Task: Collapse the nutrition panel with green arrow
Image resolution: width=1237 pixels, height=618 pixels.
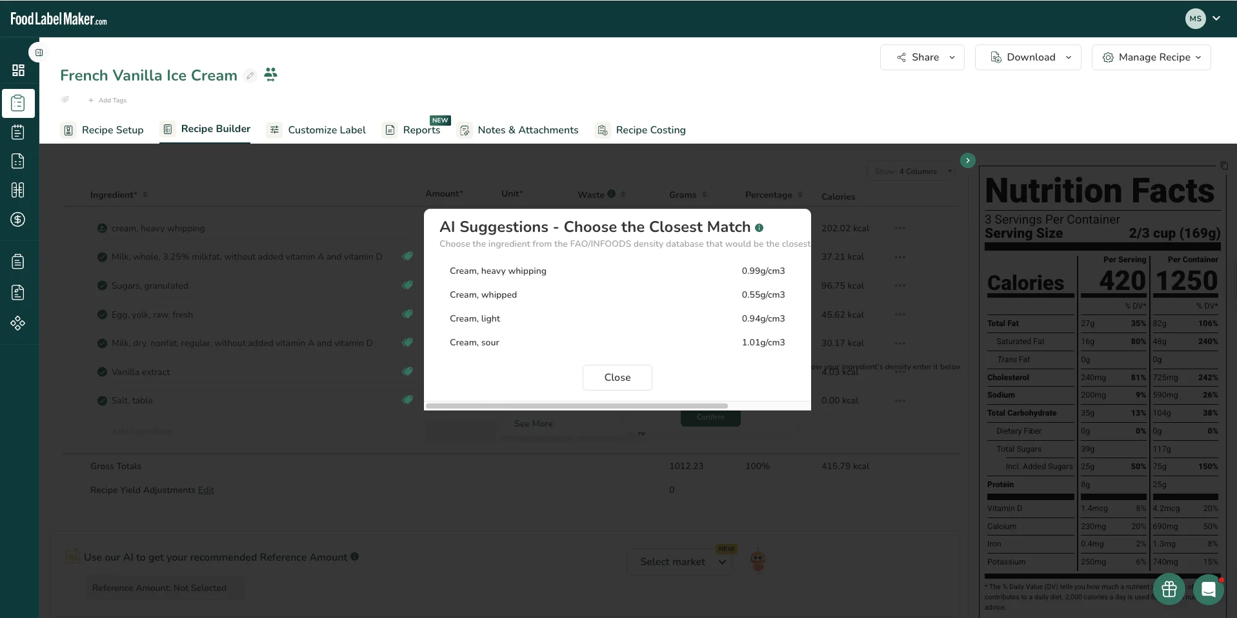Action: (967, 160)
